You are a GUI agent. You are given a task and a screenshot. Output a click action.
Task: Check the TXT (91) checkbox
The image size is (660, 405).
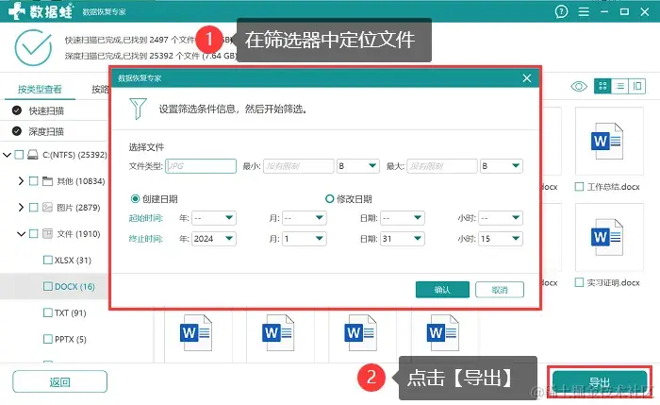[48, 312]
